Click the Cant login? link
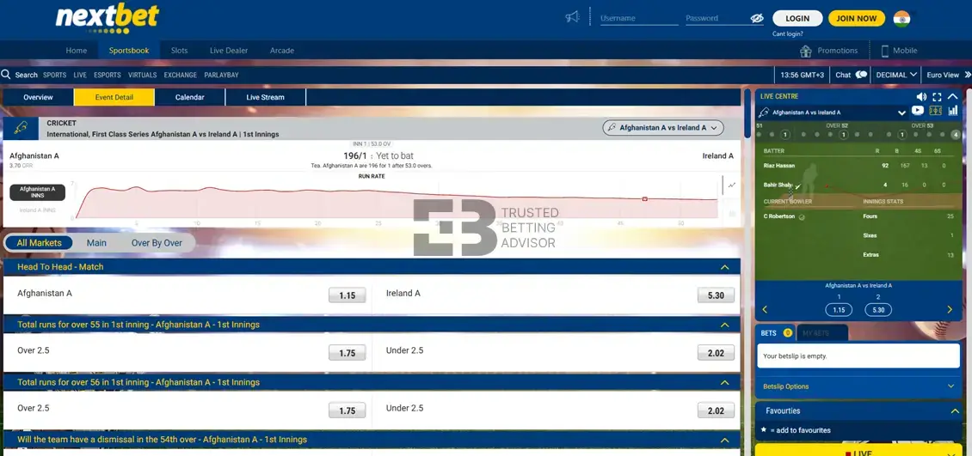Viewport: 972px width, 456px height. coord(788,34)
